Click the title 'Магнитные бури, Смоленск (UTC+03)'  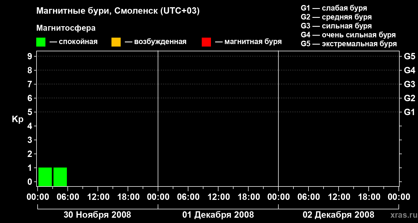[x=118, y=11]
